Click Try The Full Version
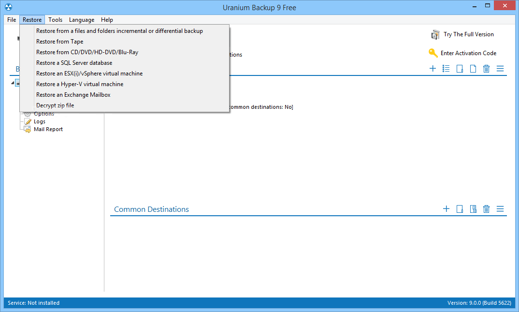The width and height of the screenshot is (519, 312). 467,34
